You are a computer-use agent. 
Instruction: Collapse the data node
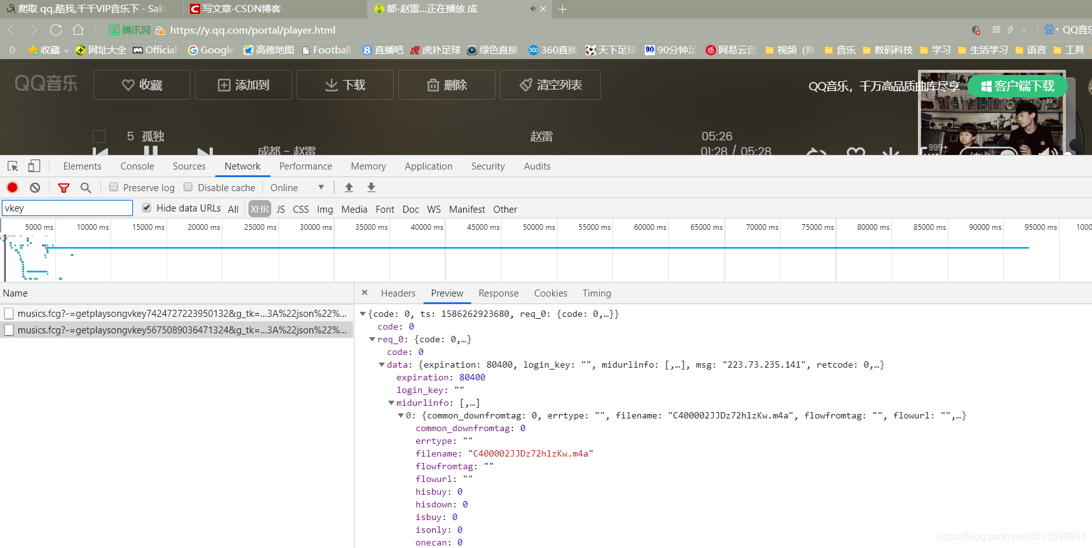[x=382, y=364]
